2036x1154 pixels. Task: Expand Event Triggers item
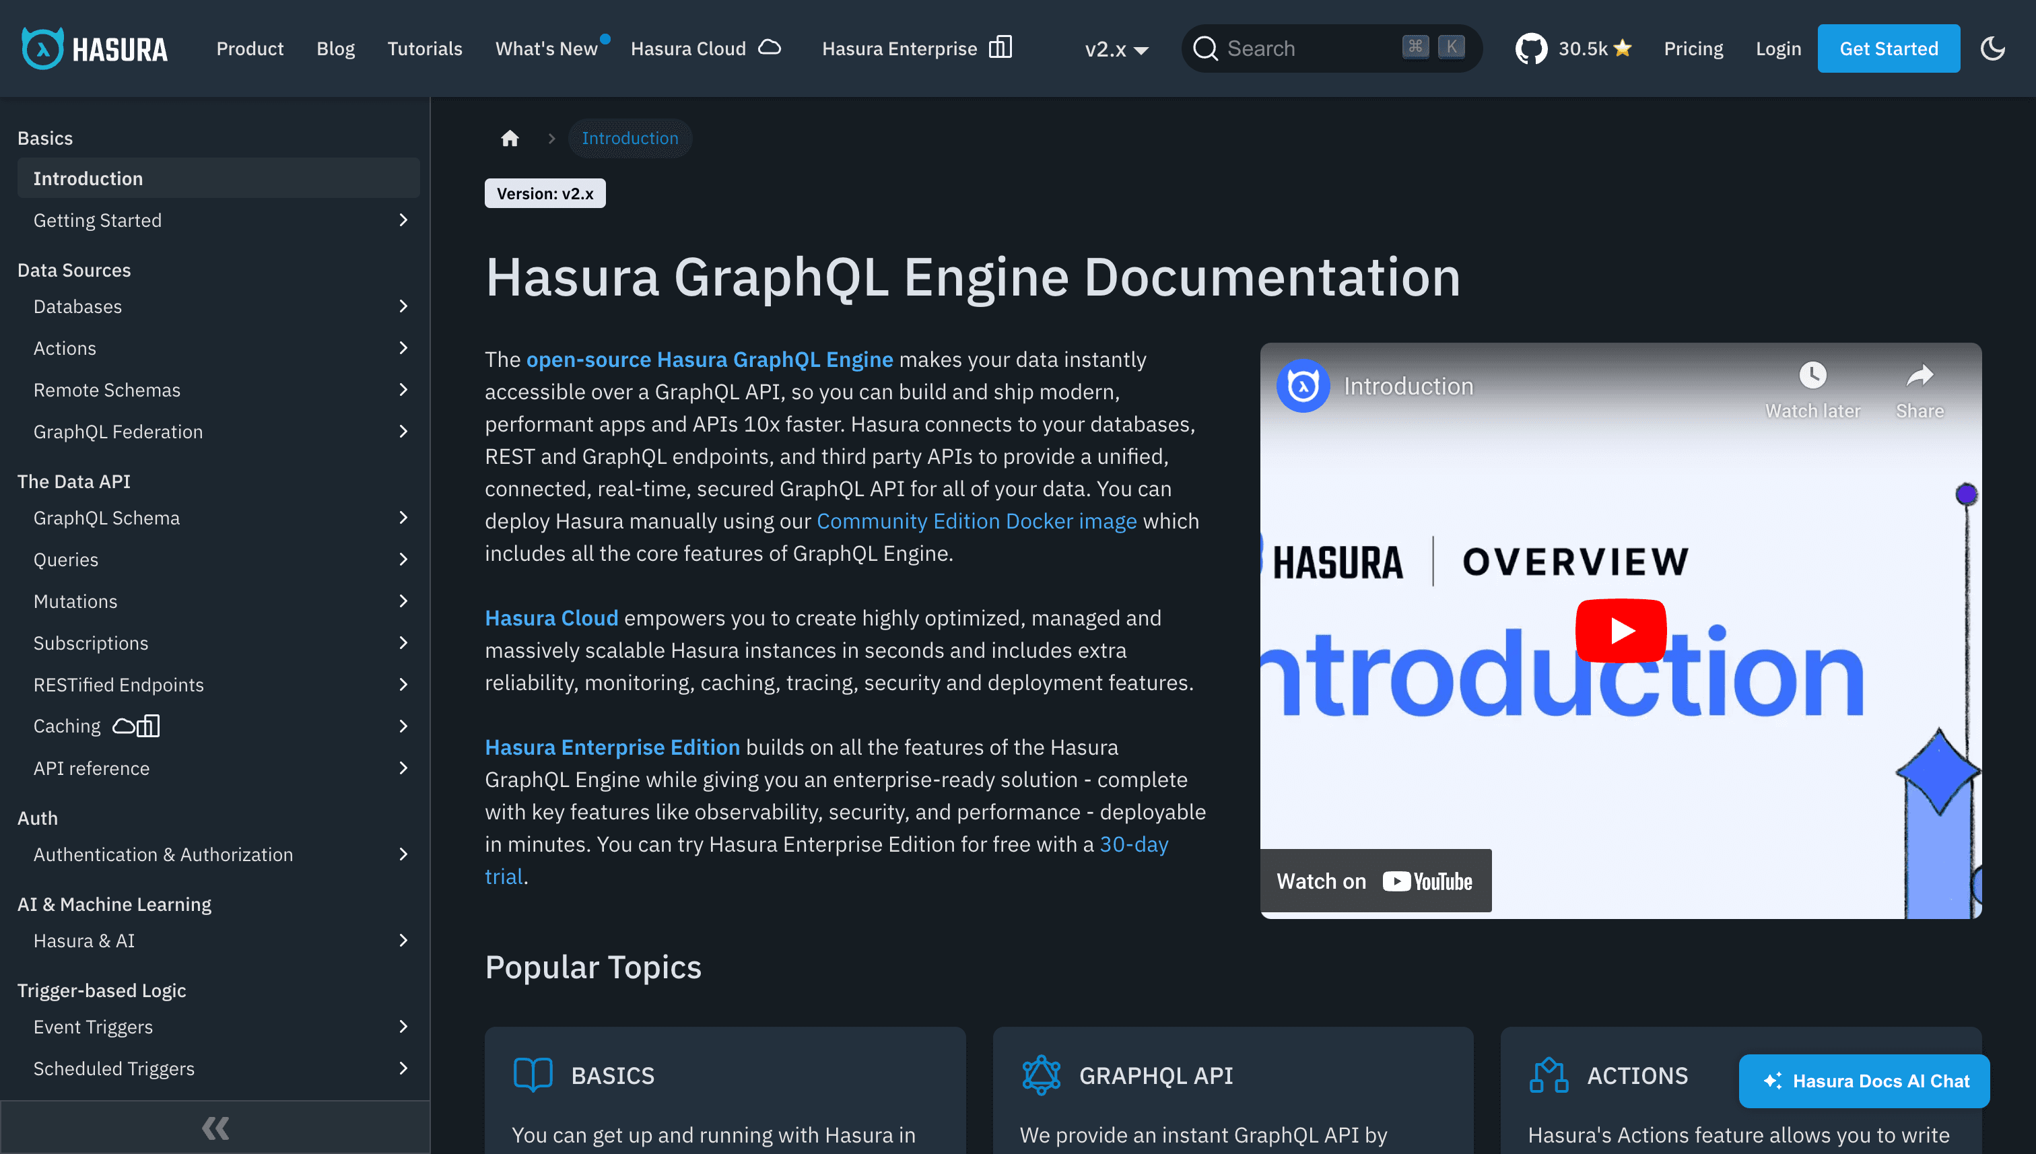(x=403, y=1026)
